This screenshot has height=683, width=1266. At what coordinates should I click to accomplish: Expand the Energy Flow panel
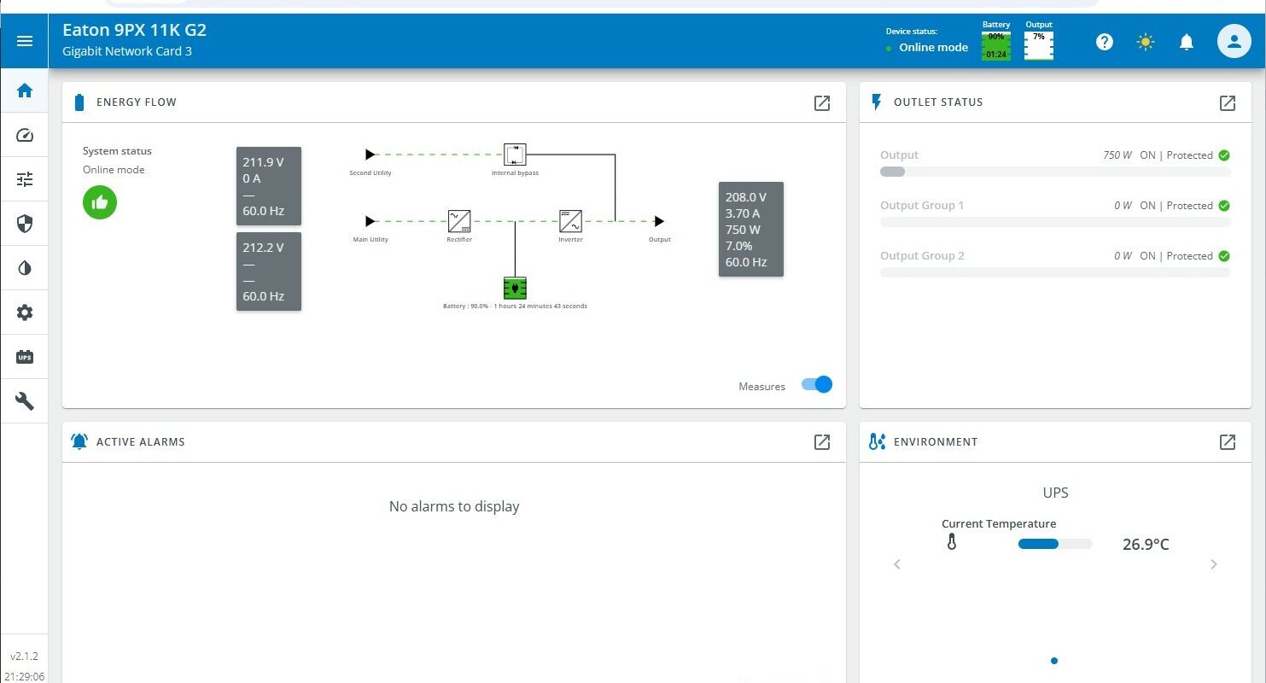click(821, 103)
